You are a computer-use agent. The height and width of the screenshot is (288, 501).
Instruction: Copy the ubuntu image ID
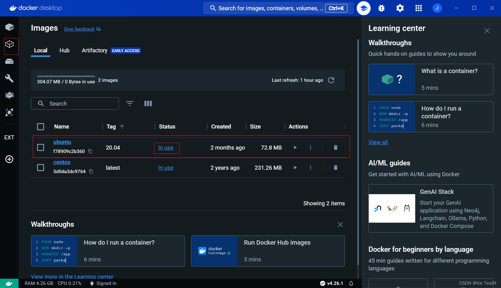click(x=90, y=151)
